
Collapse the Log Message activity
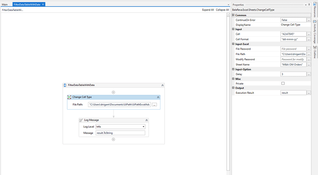point(146,120)
